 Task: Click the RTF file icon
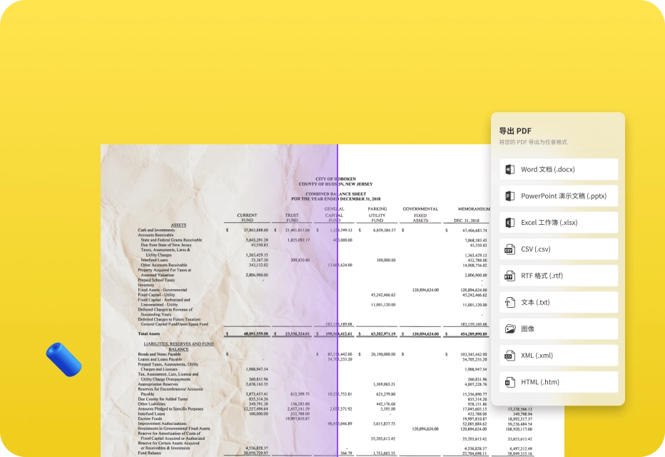pos(509,276)
